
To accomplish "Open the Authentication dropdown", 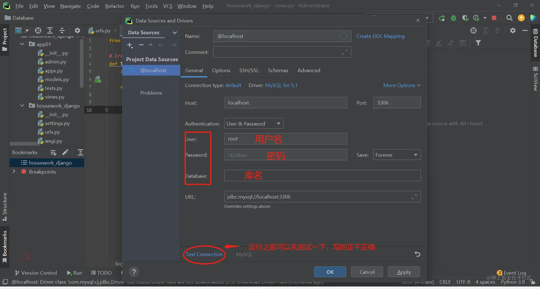I will 254,124.
